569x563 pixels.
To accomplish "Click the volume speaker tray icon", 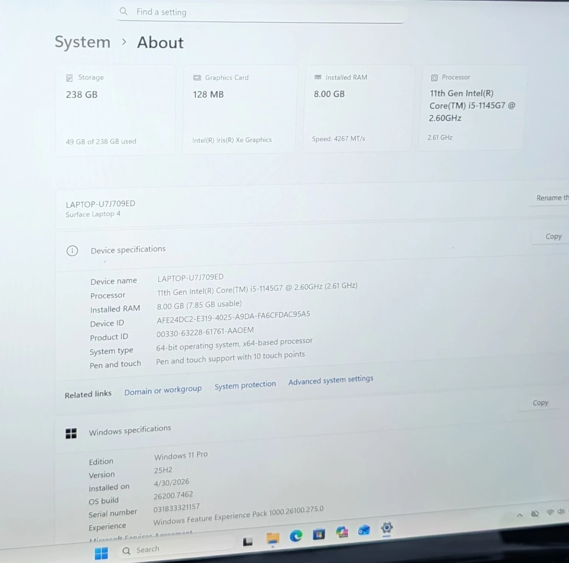I will 560,512.
